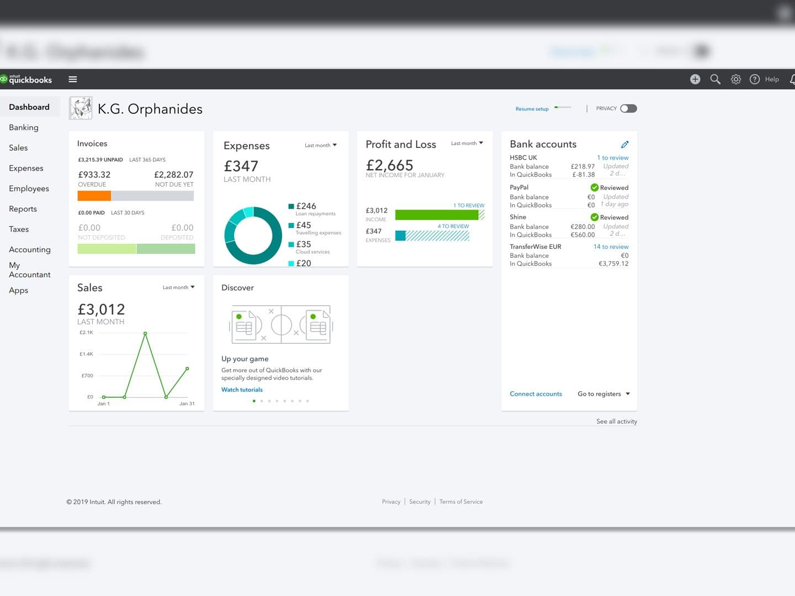Image resolution: width=795 pixels, height=596 pixels.
Task: Click the £35 Cloud services legend square
Action: (291, 244)
